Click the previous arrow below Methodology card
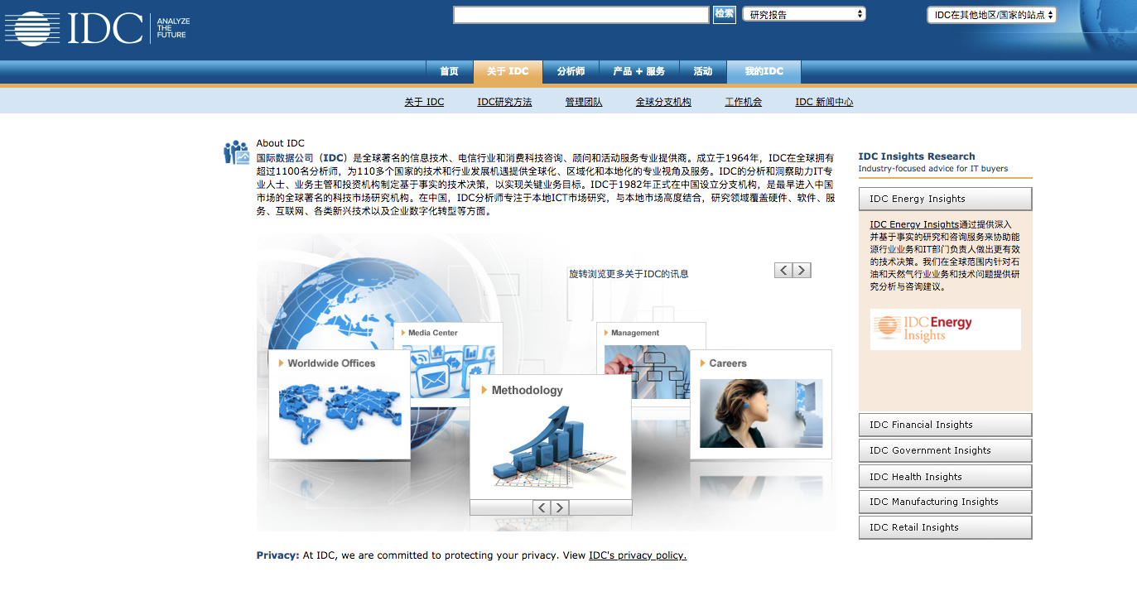Image resolution: width=1137 pixels, height=596 pixels. 542,507
